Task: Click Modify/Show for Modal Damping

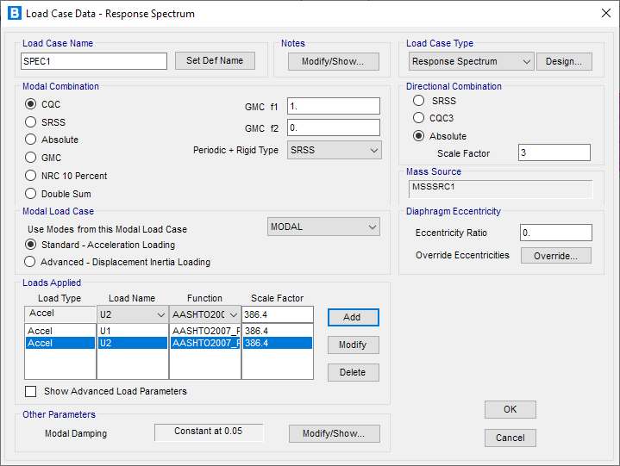Action: pos(334,433)
